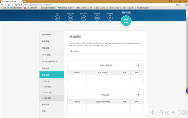Screen dimensions: 188x118
Task: Click the translate icon in the address bar
Action: [x=176, y=5]
